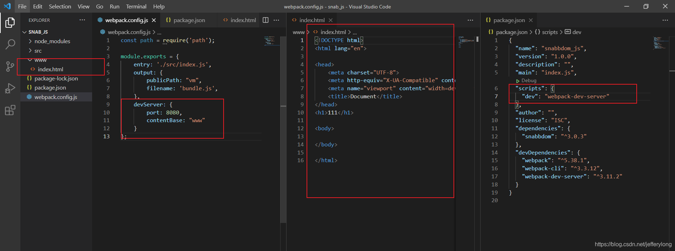
Task: Click line number 7 in package.json editor
Action: coord(496,97)
